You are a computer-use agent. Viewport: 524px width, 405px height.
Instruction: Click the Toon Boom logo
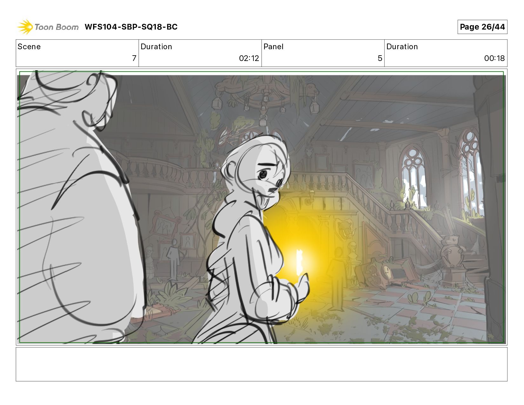(48, 27)
